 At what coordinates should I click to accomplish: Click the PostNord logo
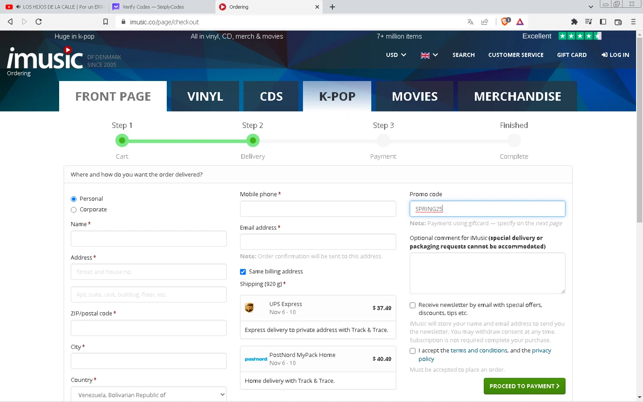256,359
